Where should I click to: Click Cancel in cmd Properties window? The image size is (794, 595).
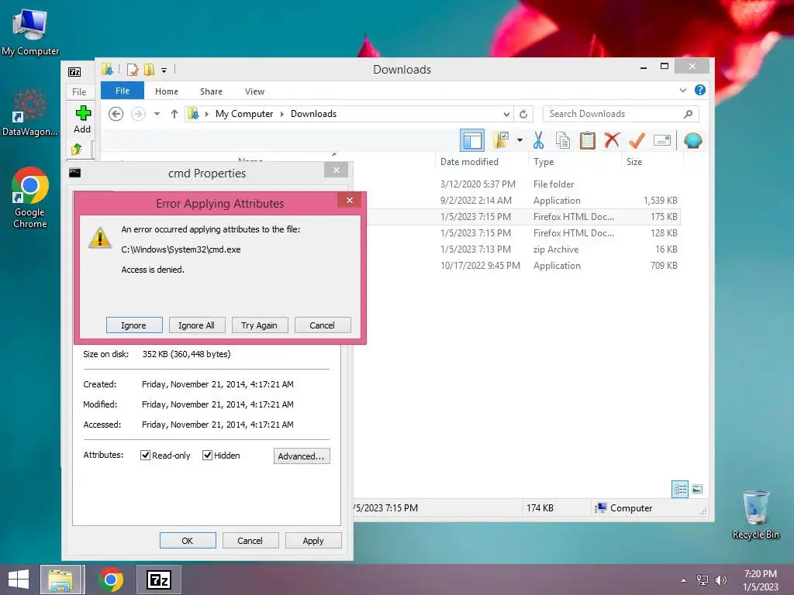(x=250, y=540)
